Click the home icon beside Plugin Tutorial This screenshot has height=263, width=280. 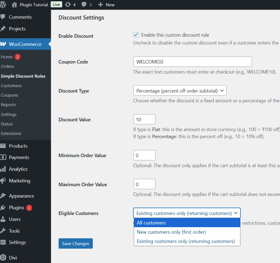(15, 5)
